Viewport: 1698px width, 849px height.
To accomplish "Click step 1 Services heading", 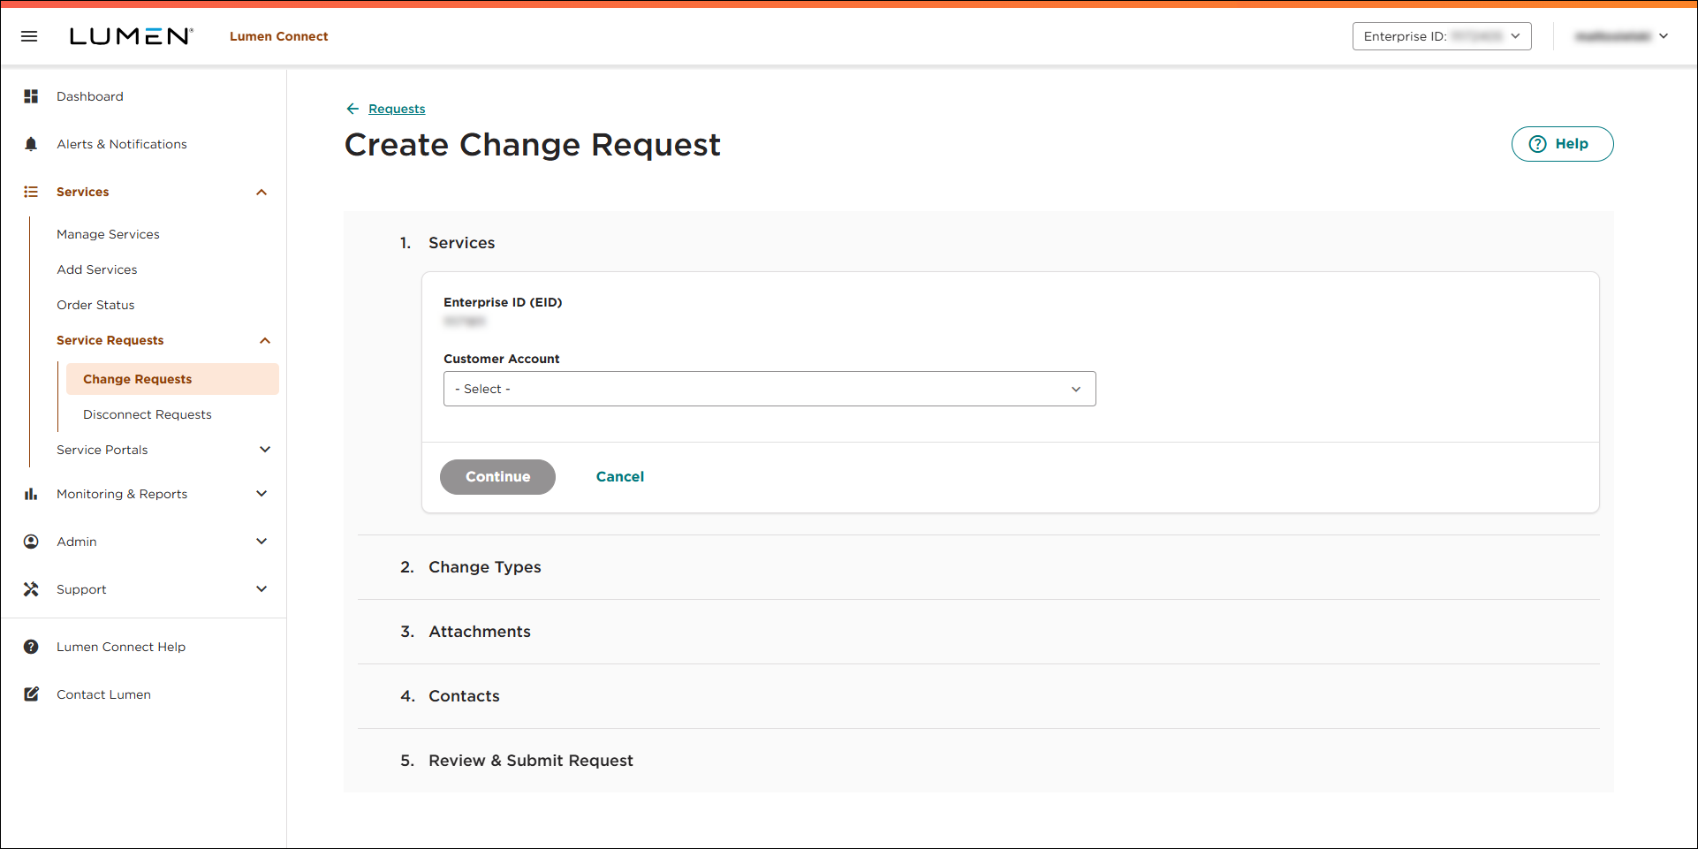I will [x=461, y=243].
